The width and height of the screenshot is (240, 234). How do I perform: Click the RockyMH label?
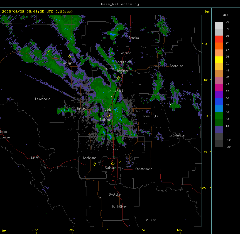(68, 63)
